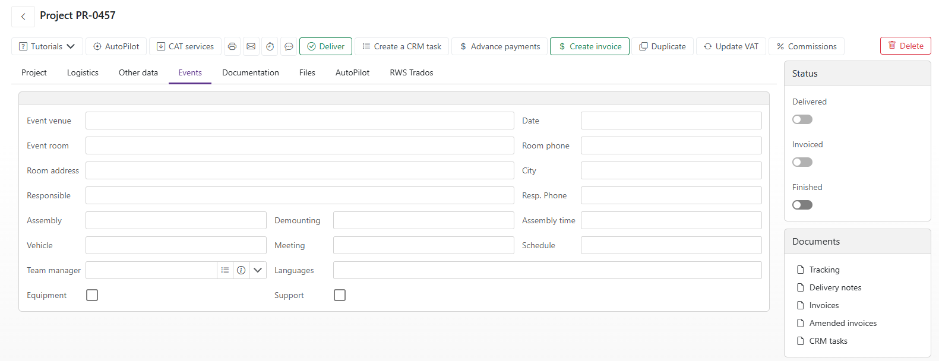Open the chat bubble comments icon
The height and width of the screenshot is (361, 939).
click(289, 46)
